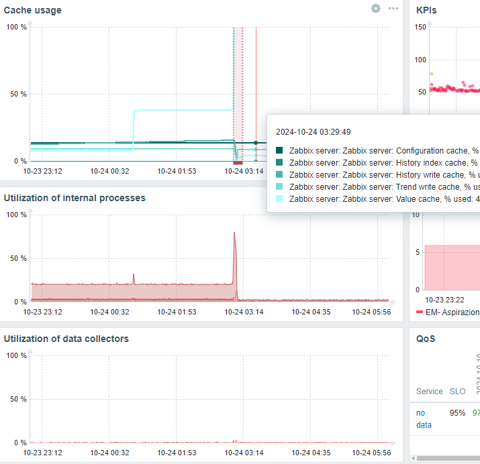Image resolution: width=480 pixels, height=464 pixels.
Task: Click the History write cache legend swatch
Action: tap(279, 174)
